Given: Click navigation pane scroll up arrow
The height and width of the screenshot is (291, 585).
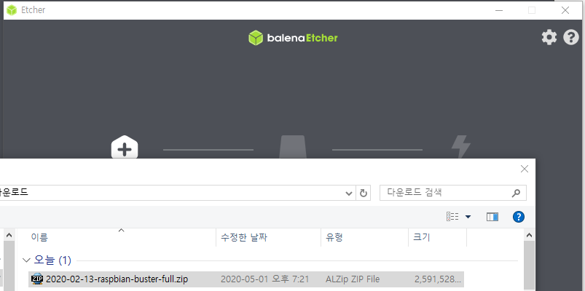Looking at the screenshot, I should pyautogui.click(x=9, y=235).
